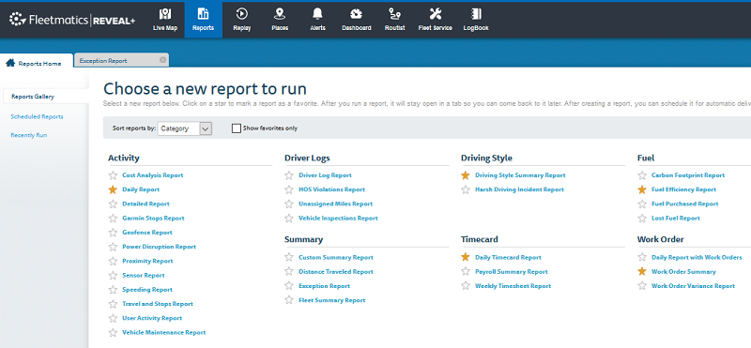Favorite the Harsh Driving Incident Report star
The height and width of the screenshot is (348, 751).
click(x=465, y=189)
